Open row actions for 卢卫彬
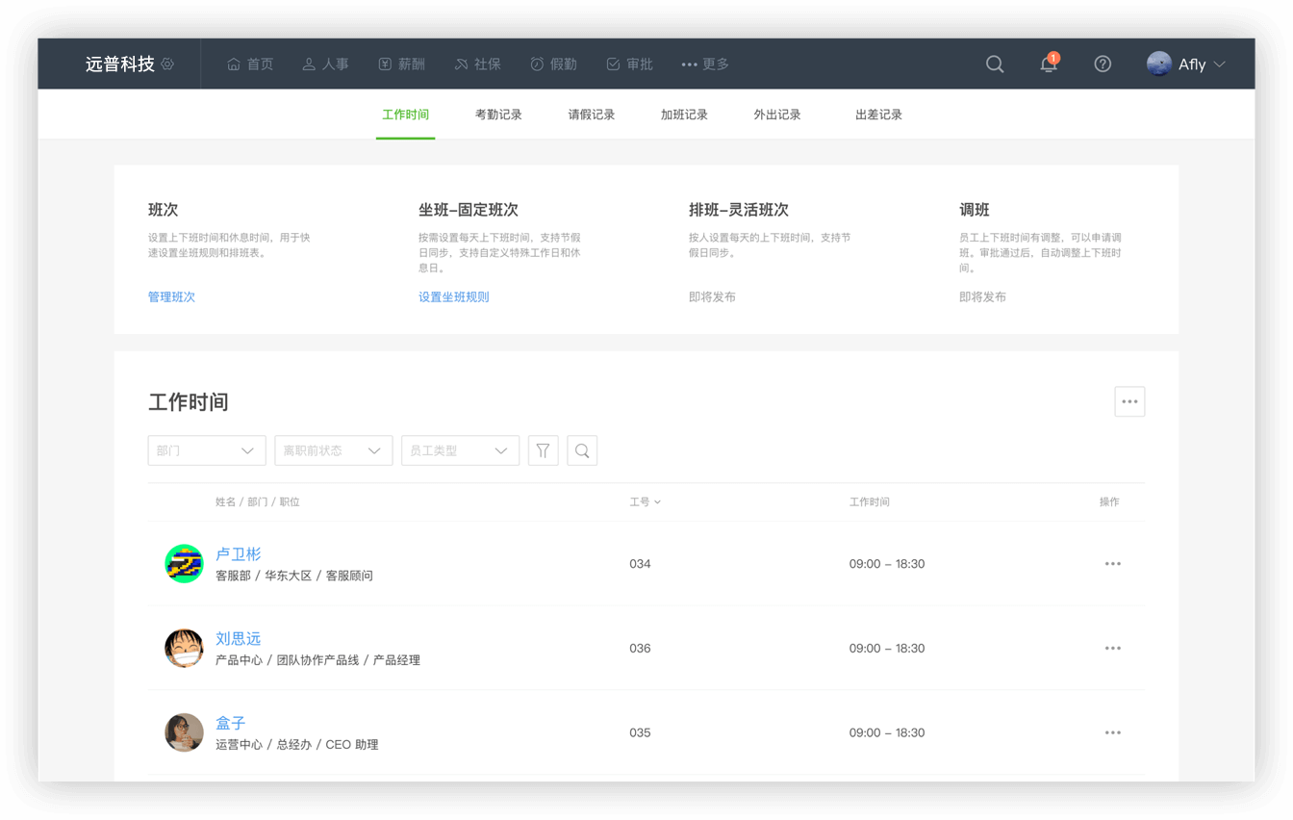Screen dimensions: 1293x820 (x=1113, y=564)
